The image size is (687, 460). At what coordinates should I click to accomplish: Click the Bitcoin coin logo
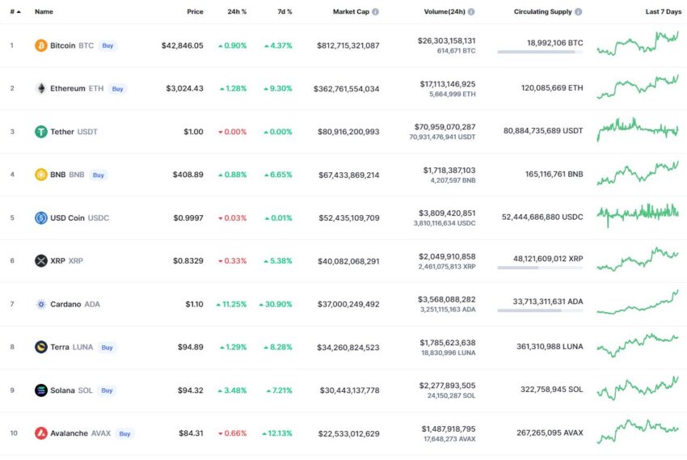pyautogui.click(x=40, y=45)
